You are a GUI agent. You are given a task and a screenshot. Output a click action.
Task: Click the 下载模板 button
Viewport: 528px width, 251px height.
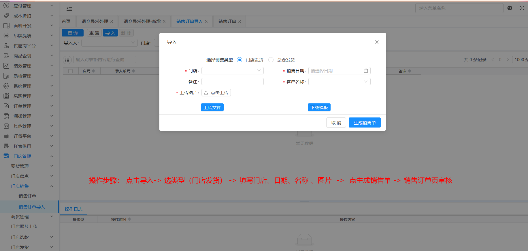tap(319, 107)
